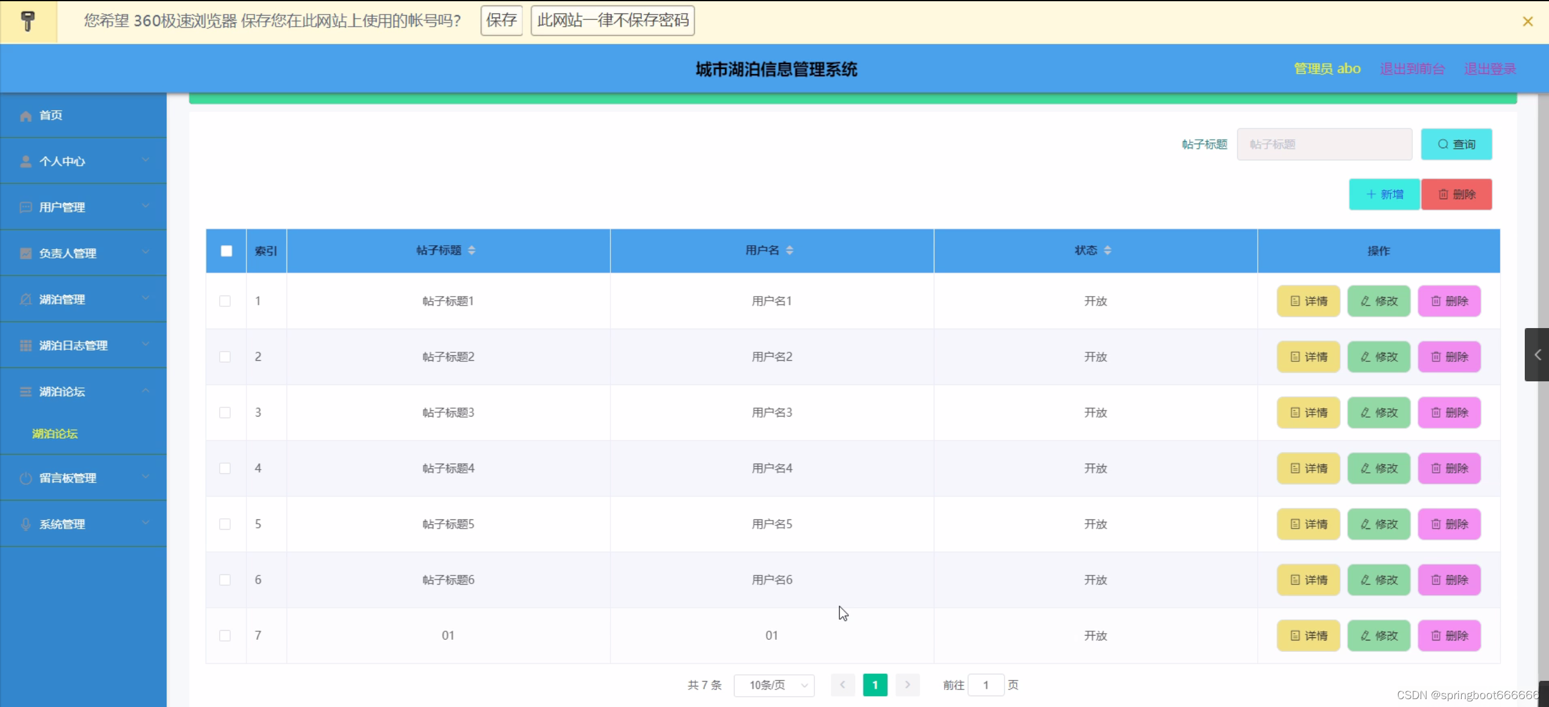Click next page arrow in pagination
This screenshot has height=707, width=1549.
pos(907,685)
